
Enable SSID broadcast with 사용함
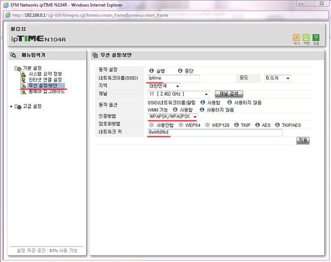203,102
